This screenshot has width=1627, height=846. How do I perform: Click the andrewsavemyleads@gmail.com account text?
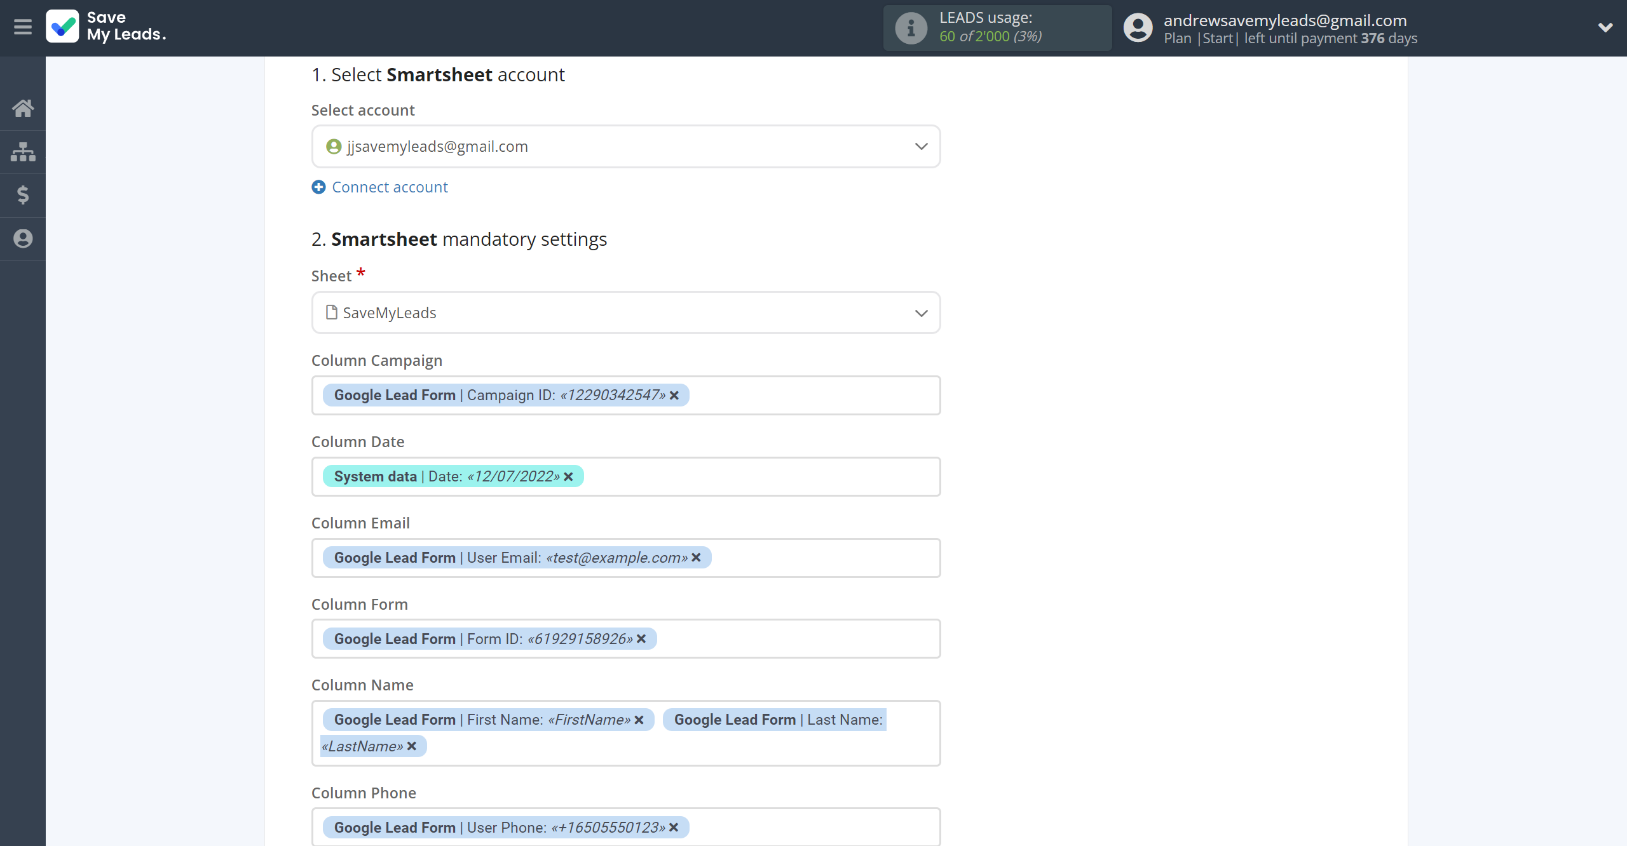tap(1285, 20)
